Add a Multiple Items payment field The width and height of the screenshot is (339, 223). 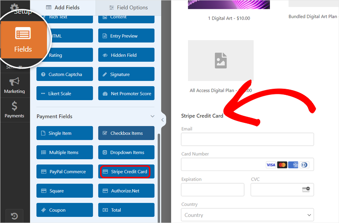(65, 152)
